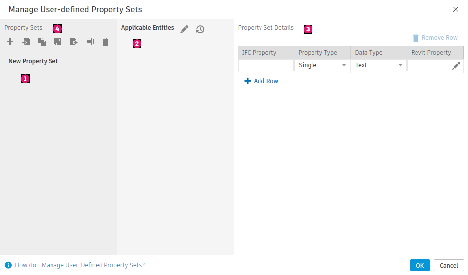Export the property set to file

[x=74, y=42]
